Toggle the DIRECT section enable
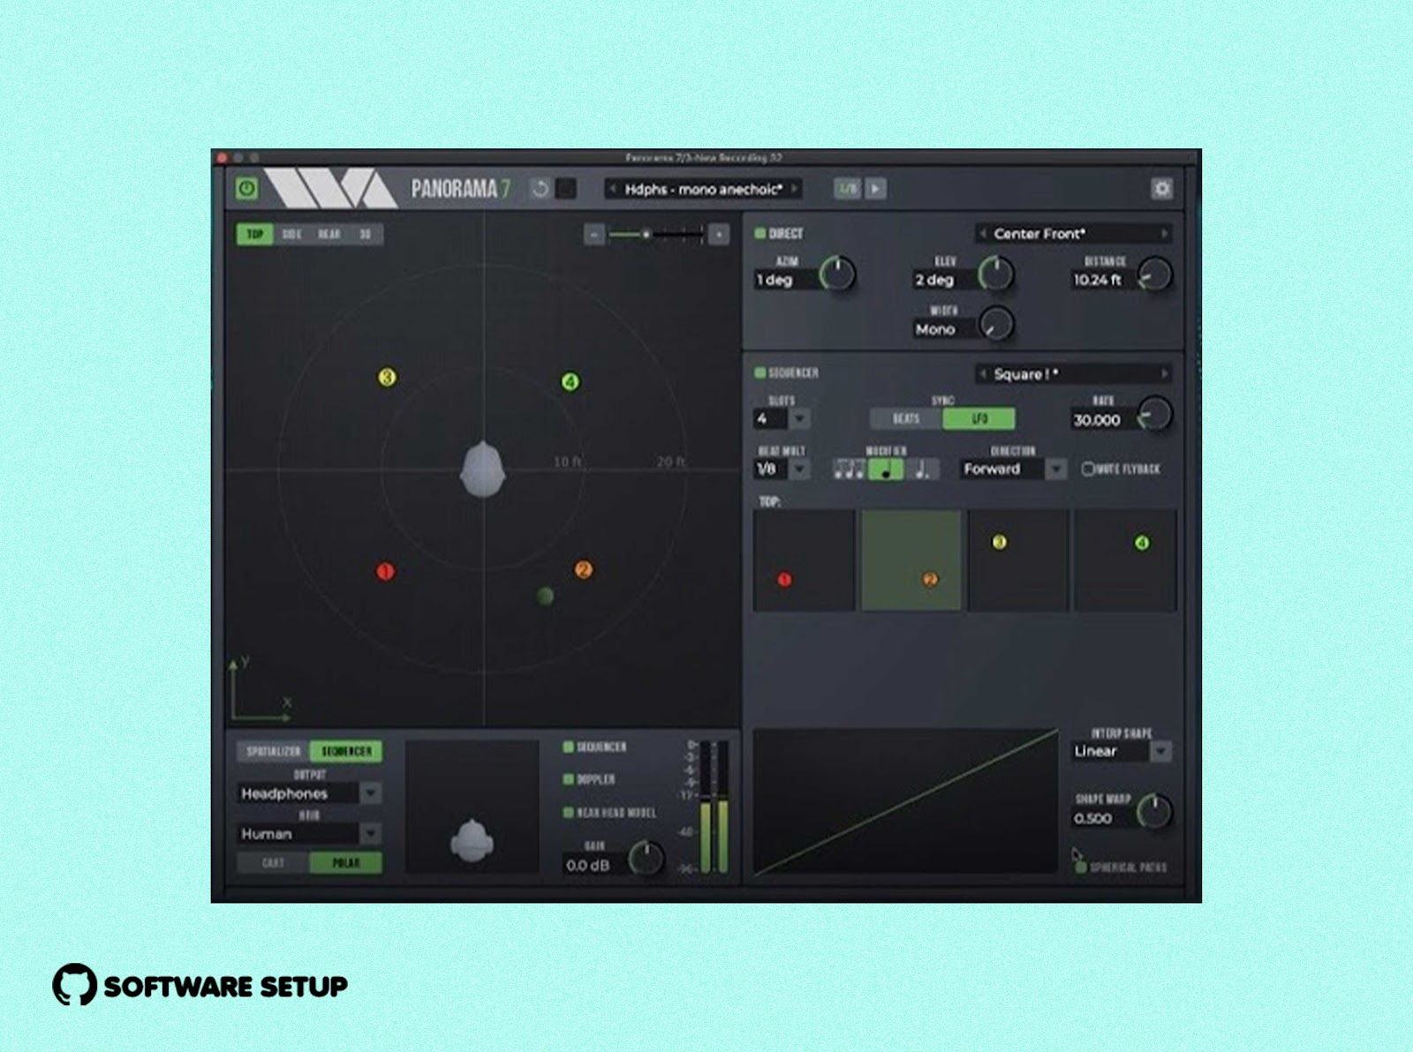Screen dimensions: 1413x1052 [x=759, y=234]
